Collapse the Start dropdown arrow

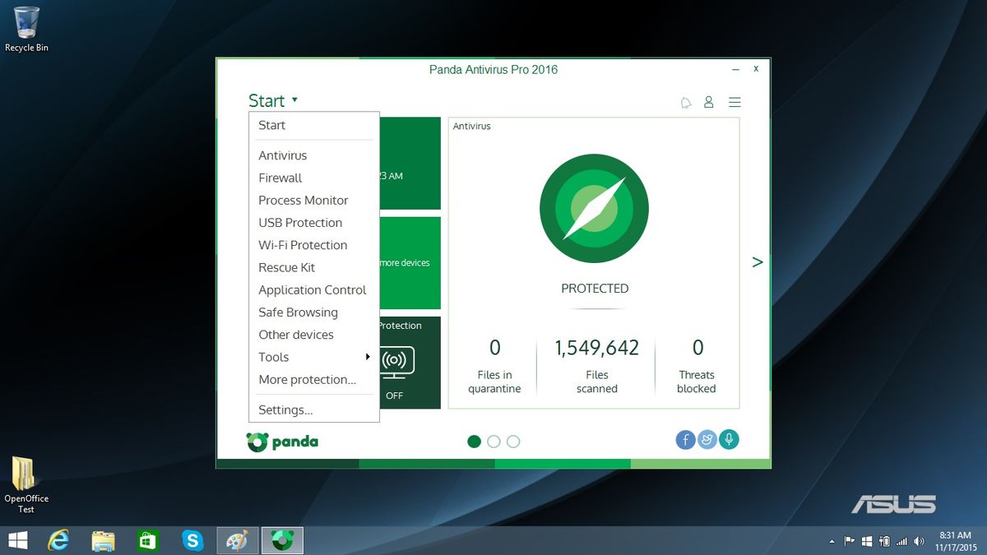pyautogui.click(x=294, y=100)
